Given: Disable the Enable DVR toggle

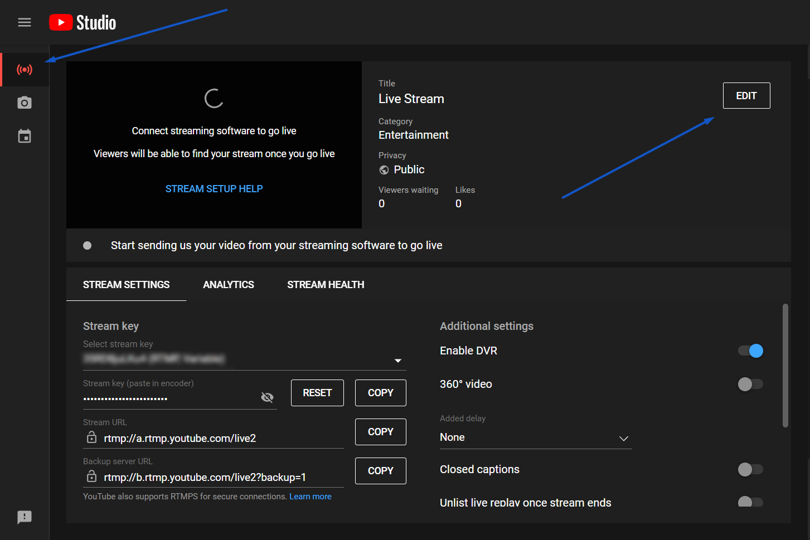Looking at the screenshot, I should click(750, 351).
